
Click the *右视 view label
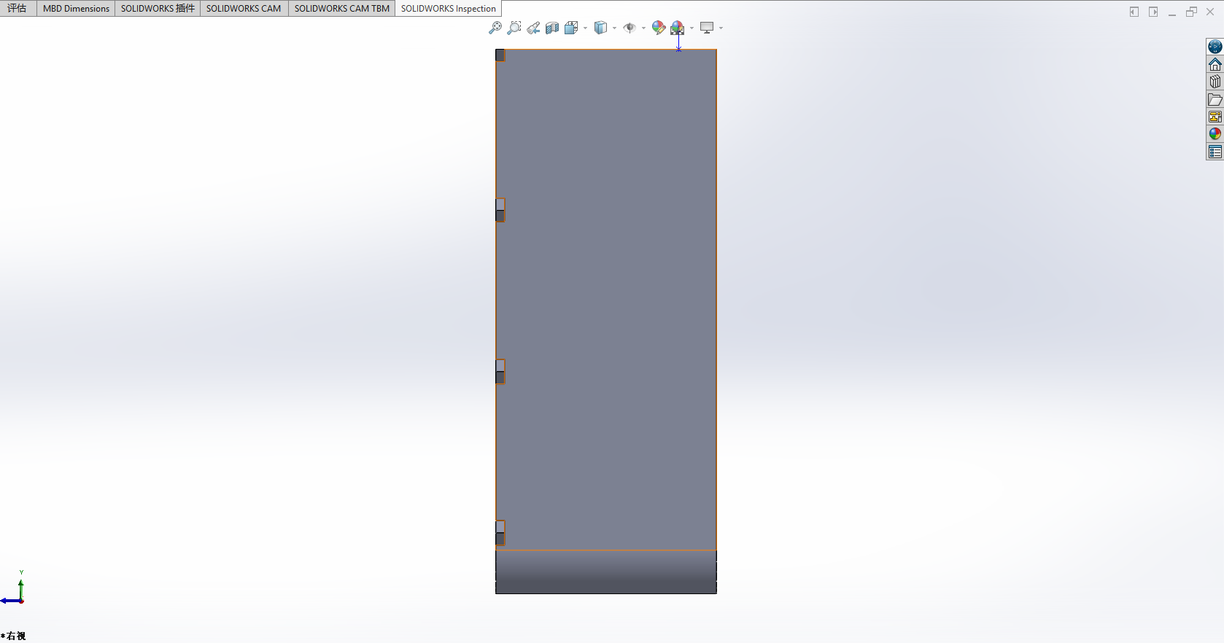(x=14, y=636)
